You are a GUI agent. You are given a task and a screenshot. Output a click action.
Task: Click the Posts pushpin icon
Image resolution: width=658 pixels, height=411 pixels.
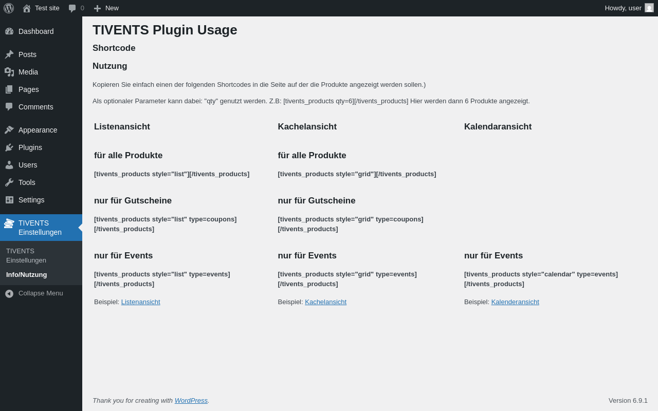click(x=9, y=54)
